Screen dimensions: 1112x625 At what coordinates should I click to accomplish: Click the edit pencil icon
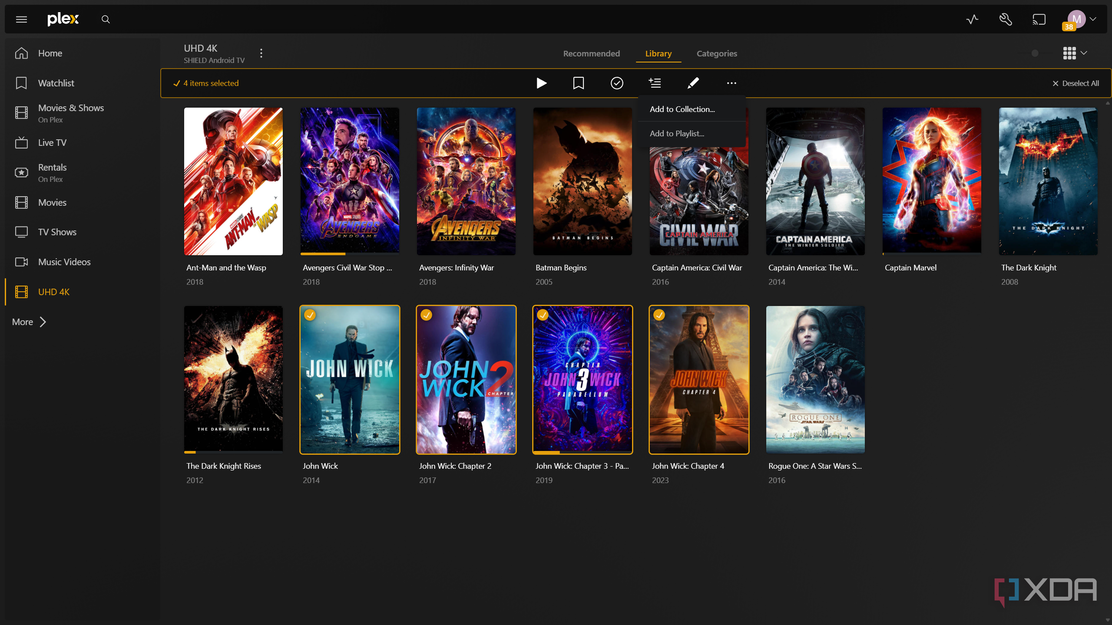(x=693, y=83)
